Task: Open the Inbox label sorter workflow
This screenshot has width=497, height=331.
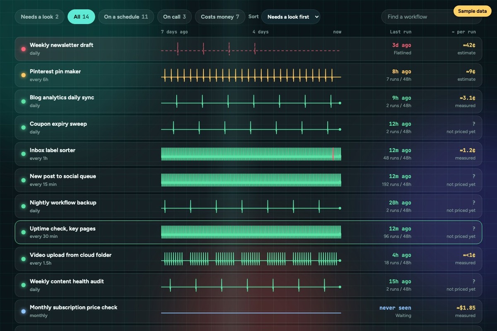Action: pyautogui.click(x=248, y=154)
